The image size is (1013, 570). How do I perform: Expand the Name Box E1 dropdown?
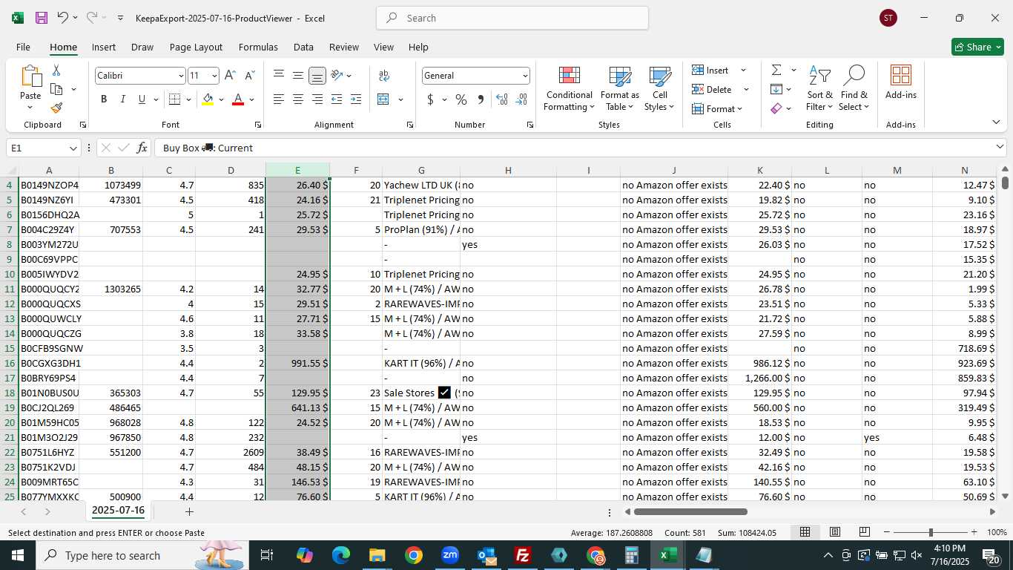[x=73, y=148]
